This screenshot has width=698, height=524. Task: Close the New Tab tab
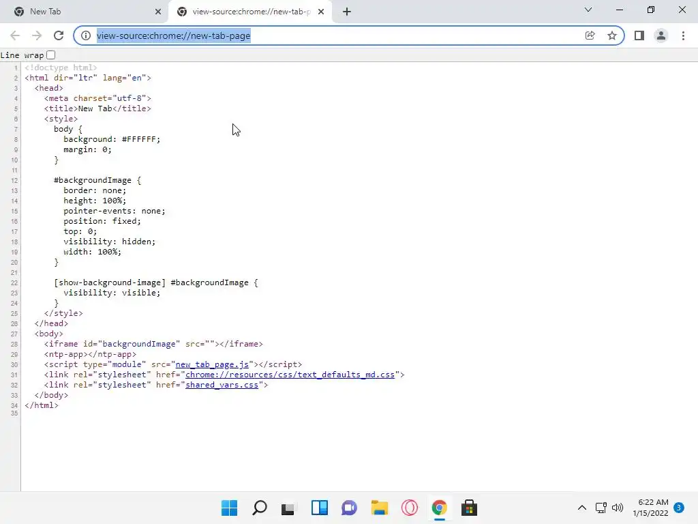point(158,12)
